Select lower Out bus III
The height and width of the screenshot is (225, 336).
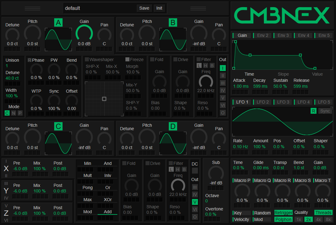point(195,187)
